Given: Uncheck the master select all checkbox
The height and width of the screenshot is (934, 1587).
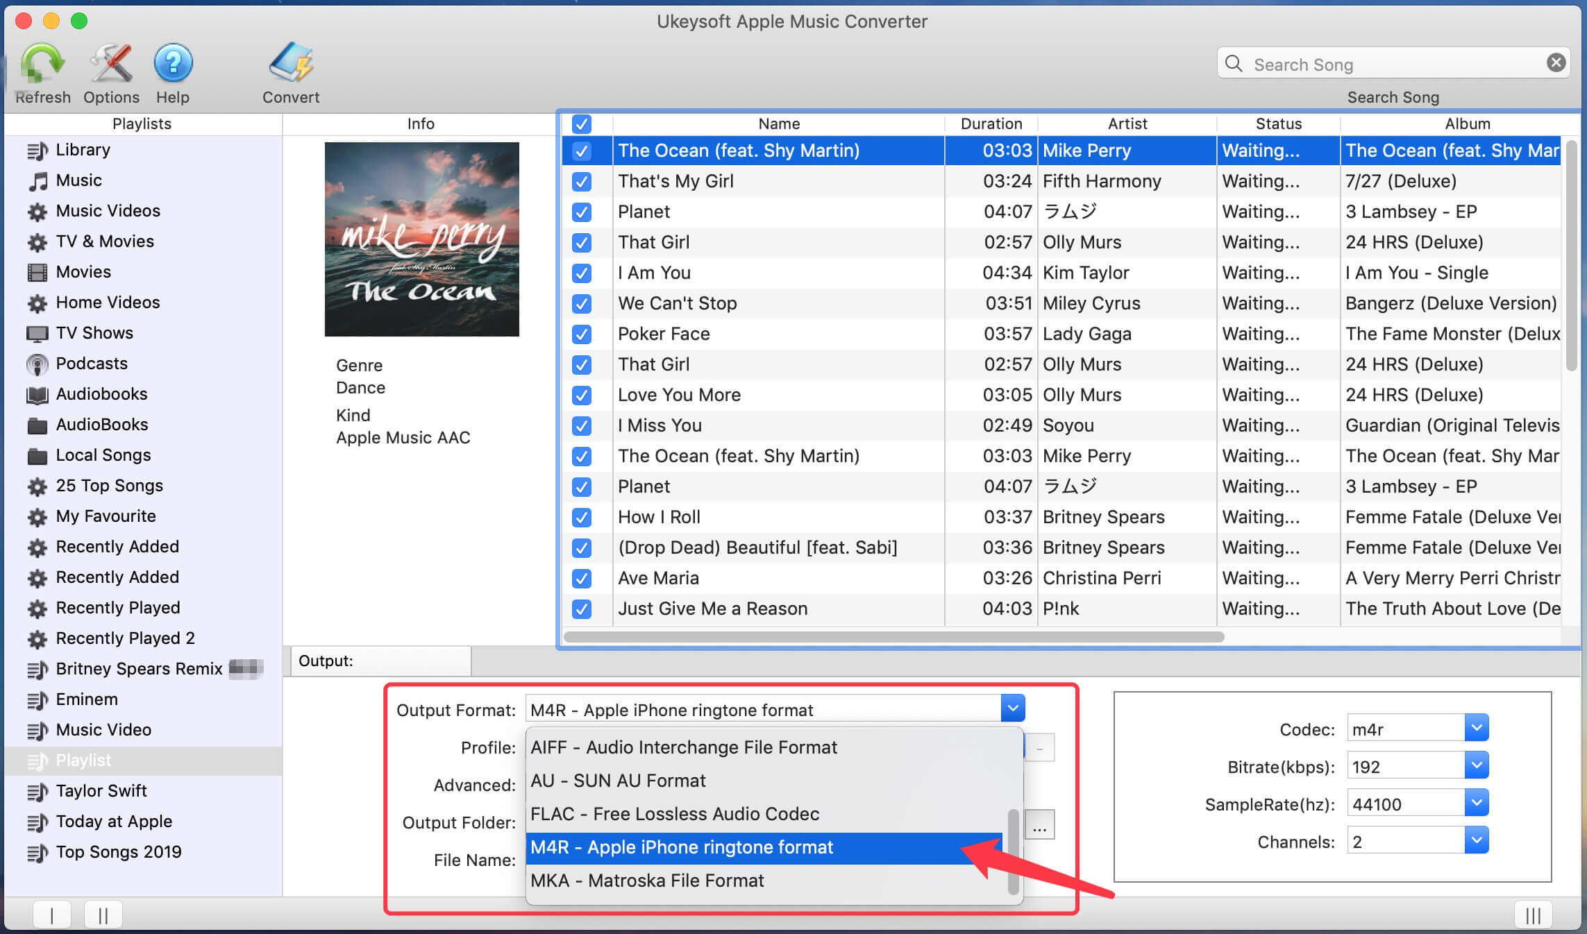Looking at the screenshot, I should 582,122.
